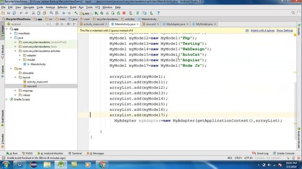Click the Cut scissors icon
302x169 pixels.
tap(34, 13)
